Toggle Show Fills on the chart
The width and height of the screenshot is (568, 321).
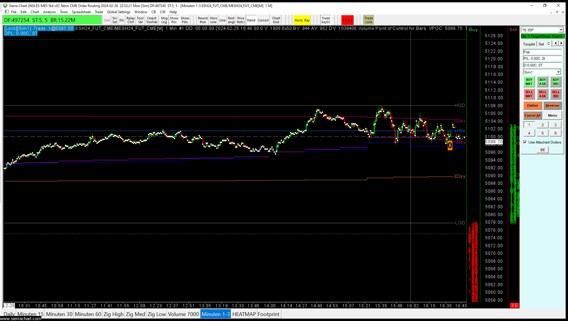pos(185,20)
